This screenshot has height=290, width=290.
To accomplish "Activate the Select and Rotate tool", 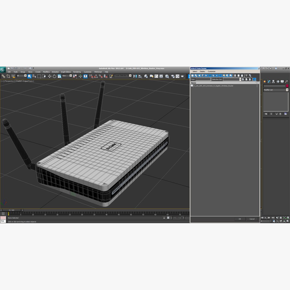I will click(x=54, y=76).
